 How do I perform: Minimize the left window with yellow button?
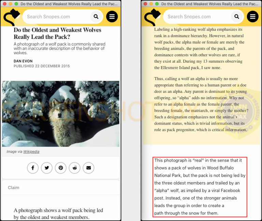click(x=10, y=4)
